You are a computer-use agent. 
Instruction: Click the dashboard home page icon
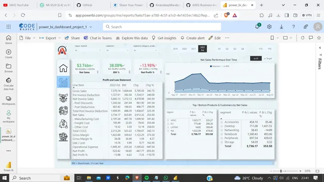(63, 68)
